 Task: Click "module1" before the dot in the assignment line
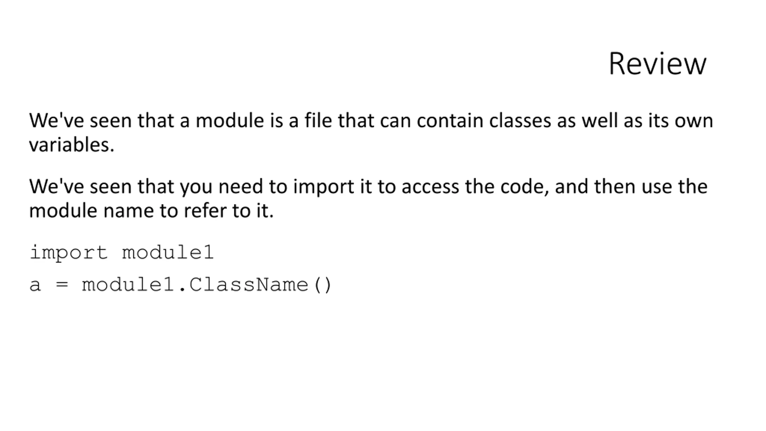(128, 284)
